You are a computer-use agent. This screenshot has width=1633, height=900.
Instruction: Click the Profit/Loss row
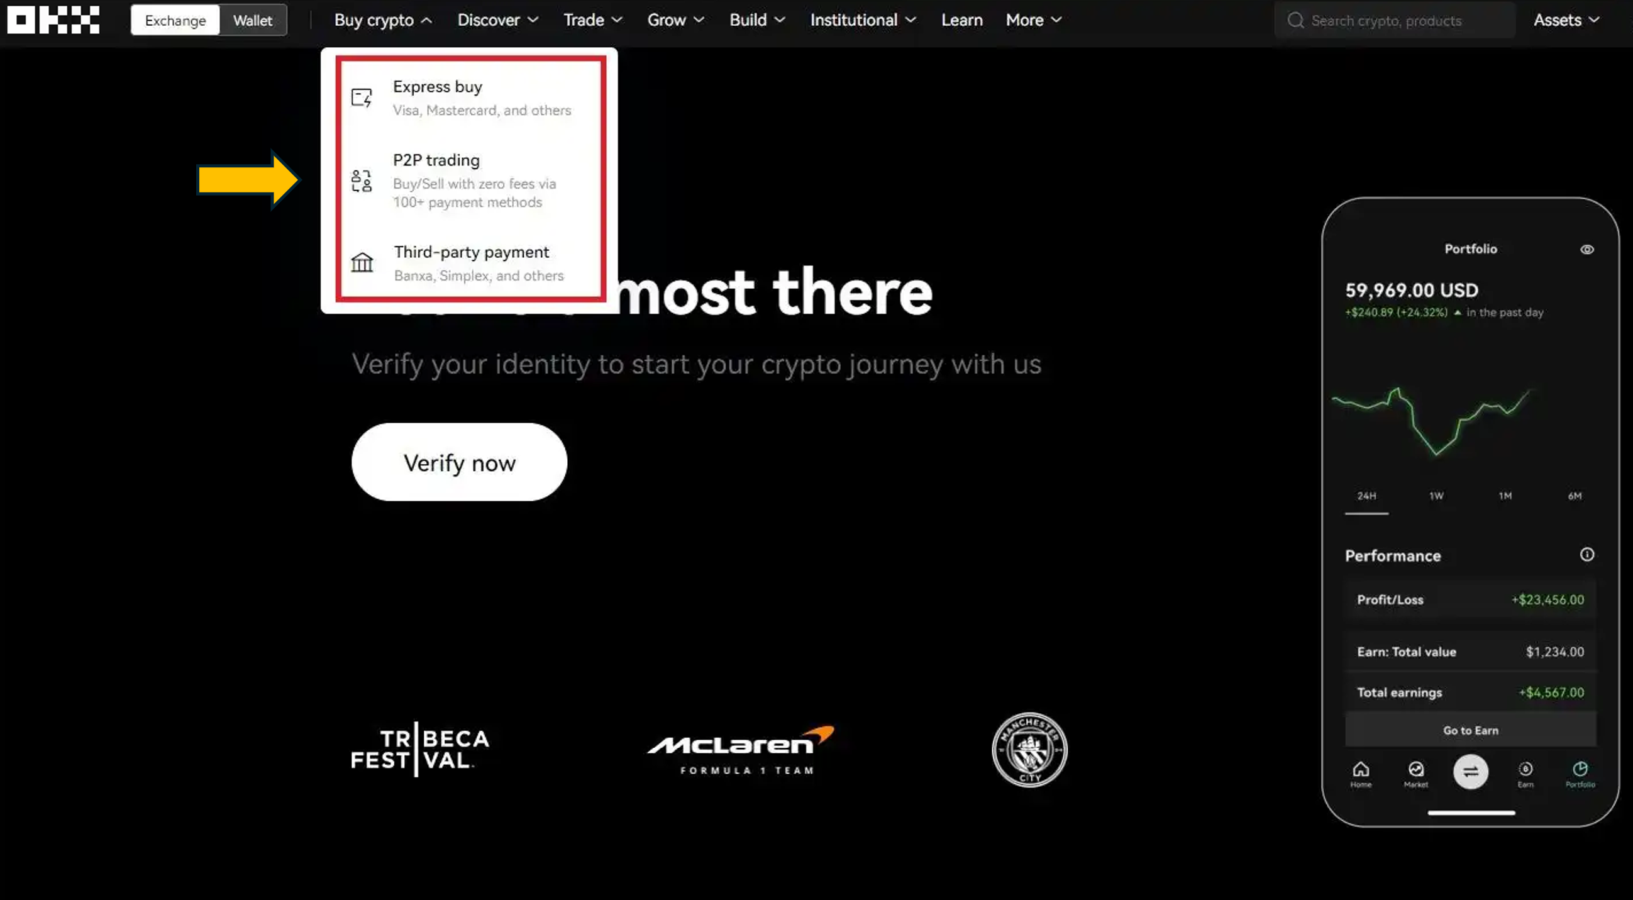point(1471,600)
